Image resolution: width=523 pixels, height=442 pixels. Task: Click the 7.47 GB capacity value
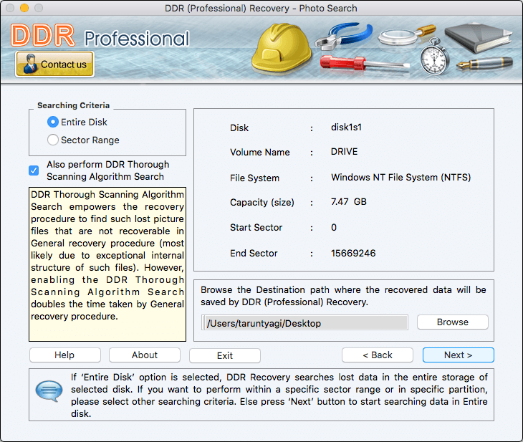click(349, 202)
